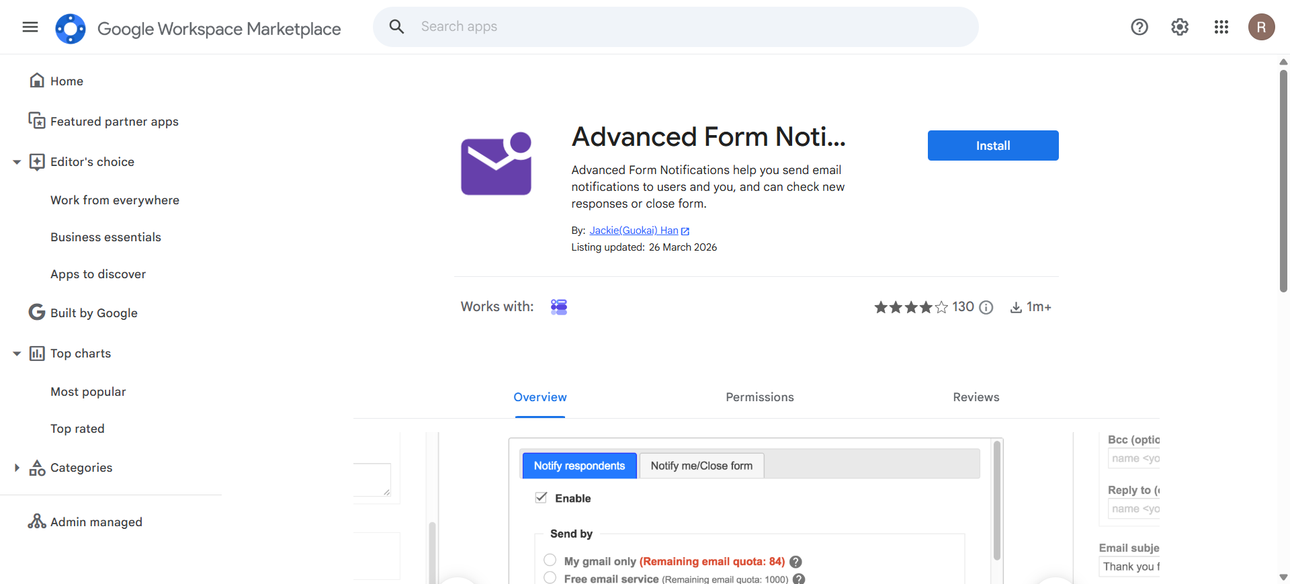Collapse the Top charts section
1290x584 pixels.
(17, 353)
